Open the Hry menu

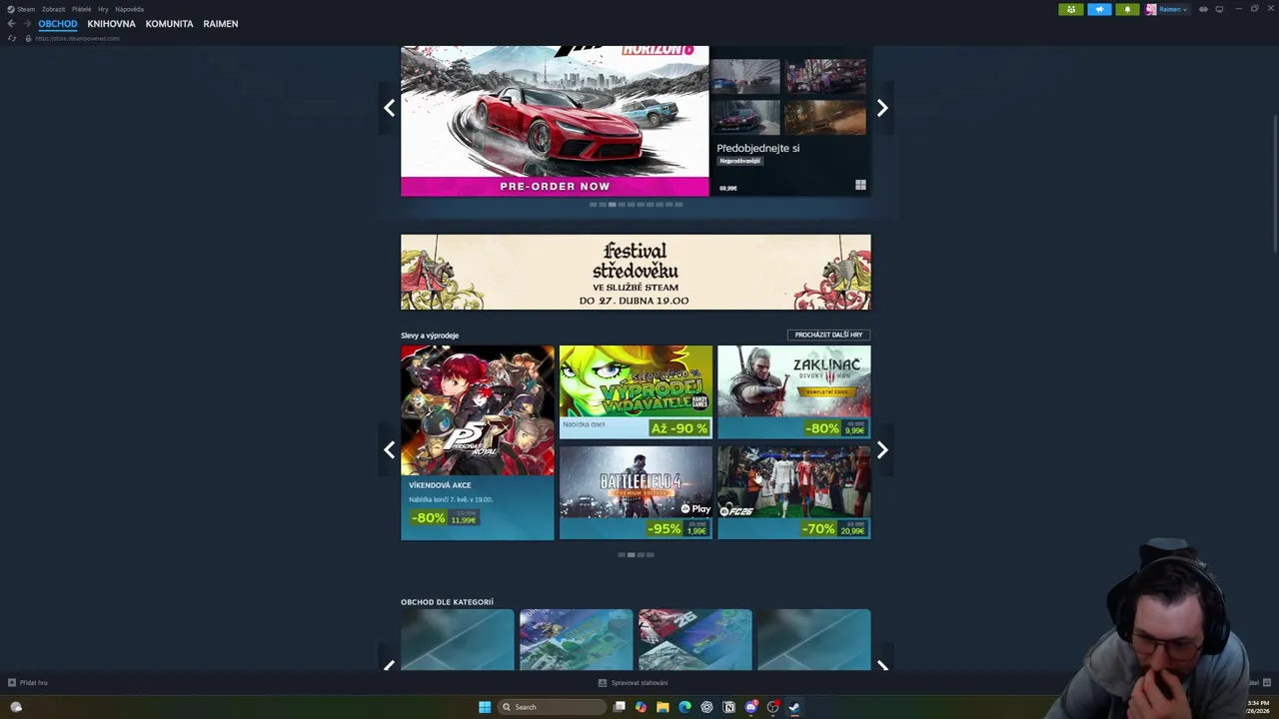coord(103,9)
